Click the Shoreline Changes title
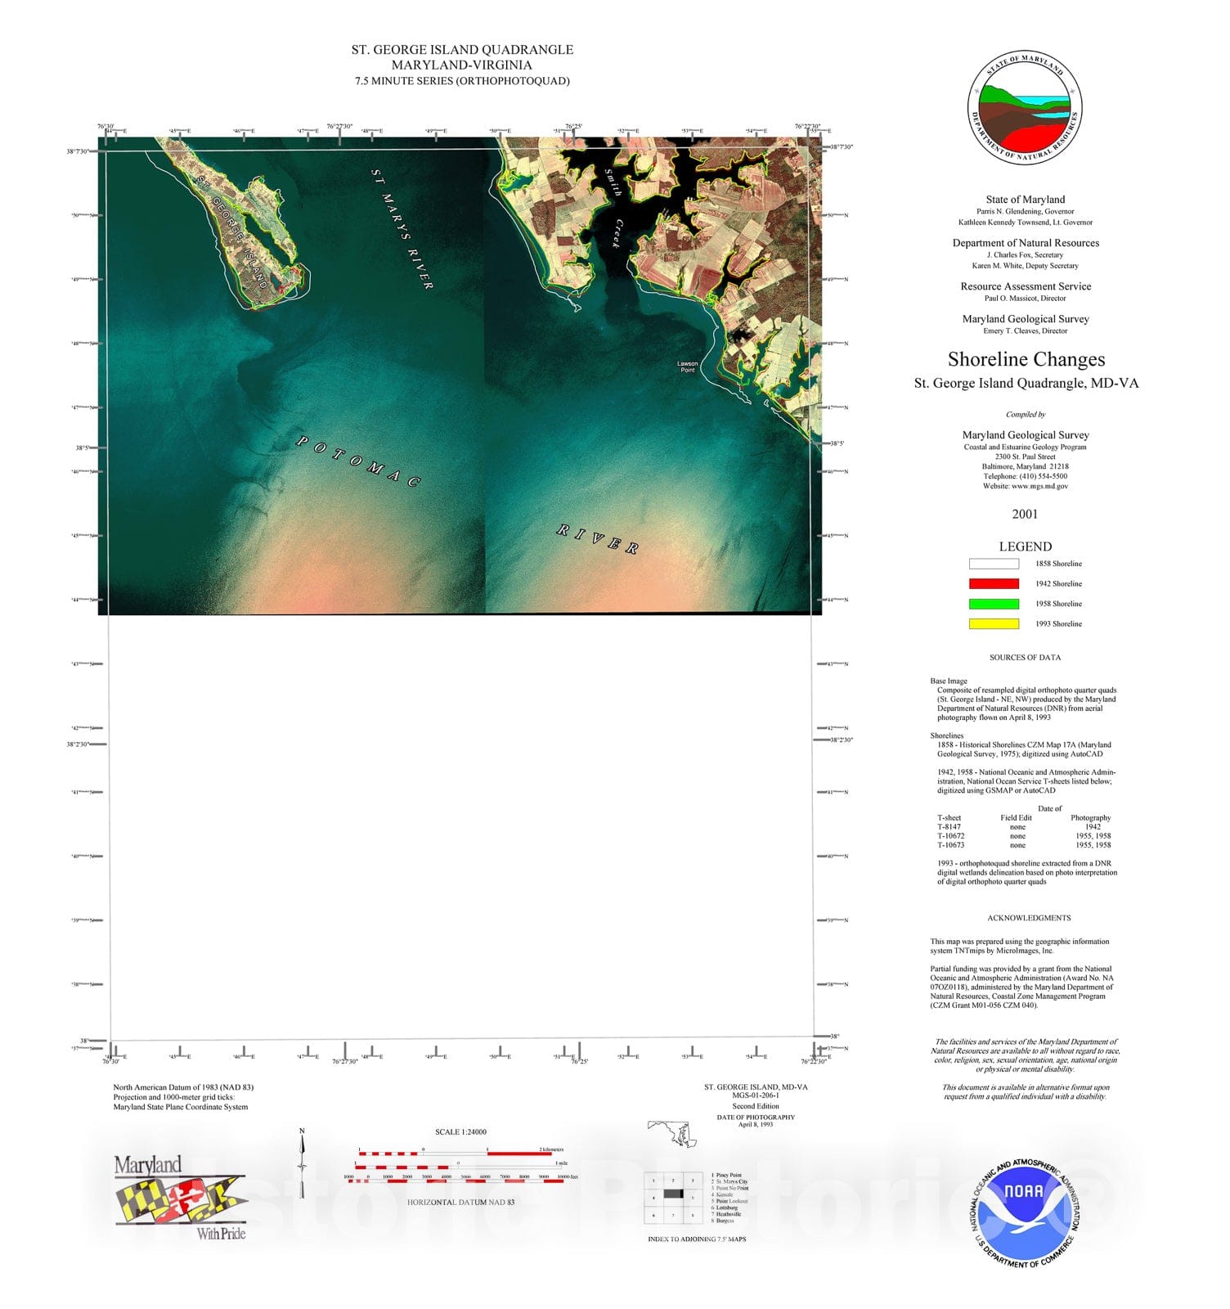The width and height of the screenshot is (1230, 1309). point(1026,359)
